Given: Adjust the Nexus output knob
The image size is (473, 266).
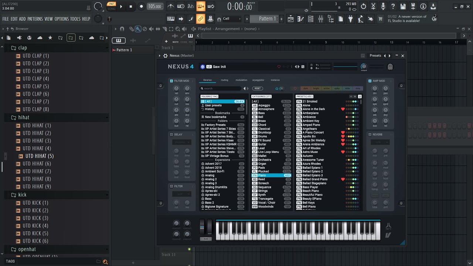Looking at the screenshot, I should (x=364, y=66).
